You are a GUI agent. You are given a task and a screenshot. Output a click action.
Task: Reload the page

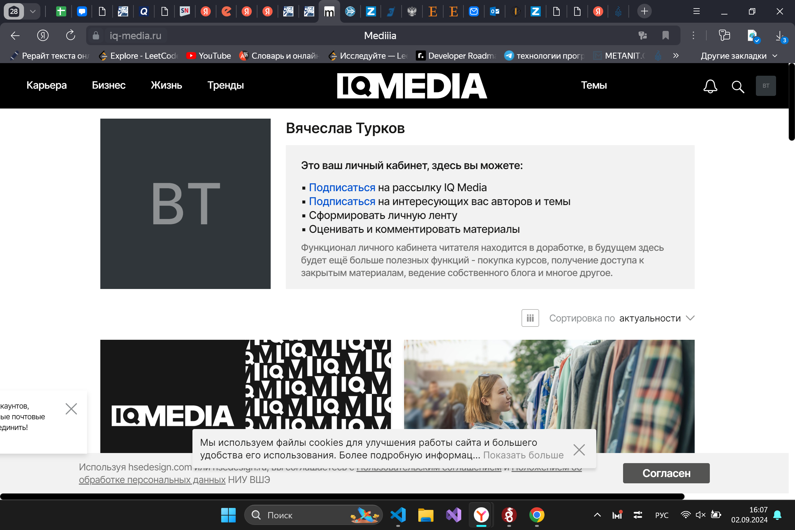70,35
